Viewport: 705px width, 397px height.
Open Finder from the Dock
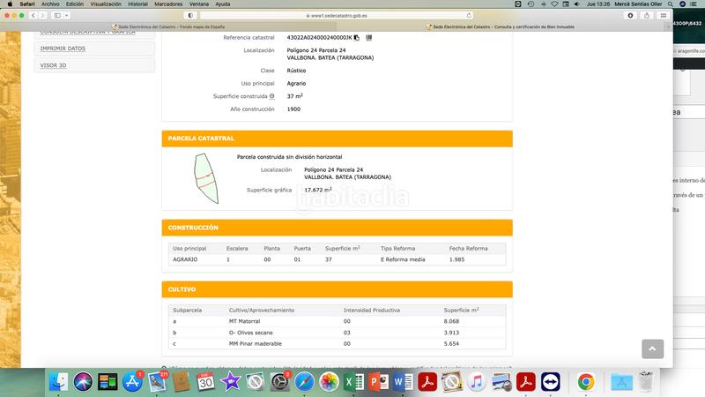click(x=59, y=382)
